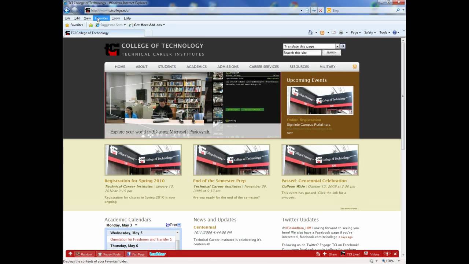
Task: Open the Edit menu
Action: [77, 18]
